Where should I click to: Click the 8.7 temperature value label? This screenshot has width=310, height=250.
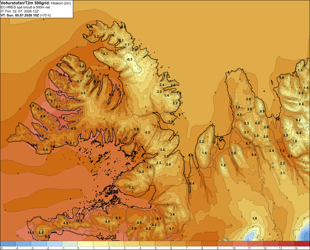pyautogui.click(x=290, y=156)
